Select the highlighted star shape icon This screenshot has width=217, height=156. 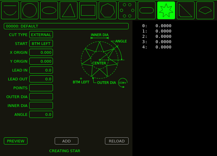click(166, 10)
